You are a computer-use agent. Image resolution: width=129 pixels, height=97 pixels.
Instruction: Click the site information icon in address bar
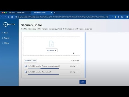(x=16, y=17)
